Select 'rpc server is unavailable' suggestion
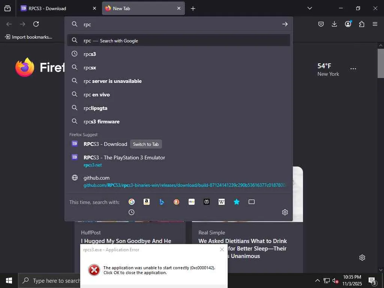The width and height of the screenshot is (384, 288). [x=178, y=81]
